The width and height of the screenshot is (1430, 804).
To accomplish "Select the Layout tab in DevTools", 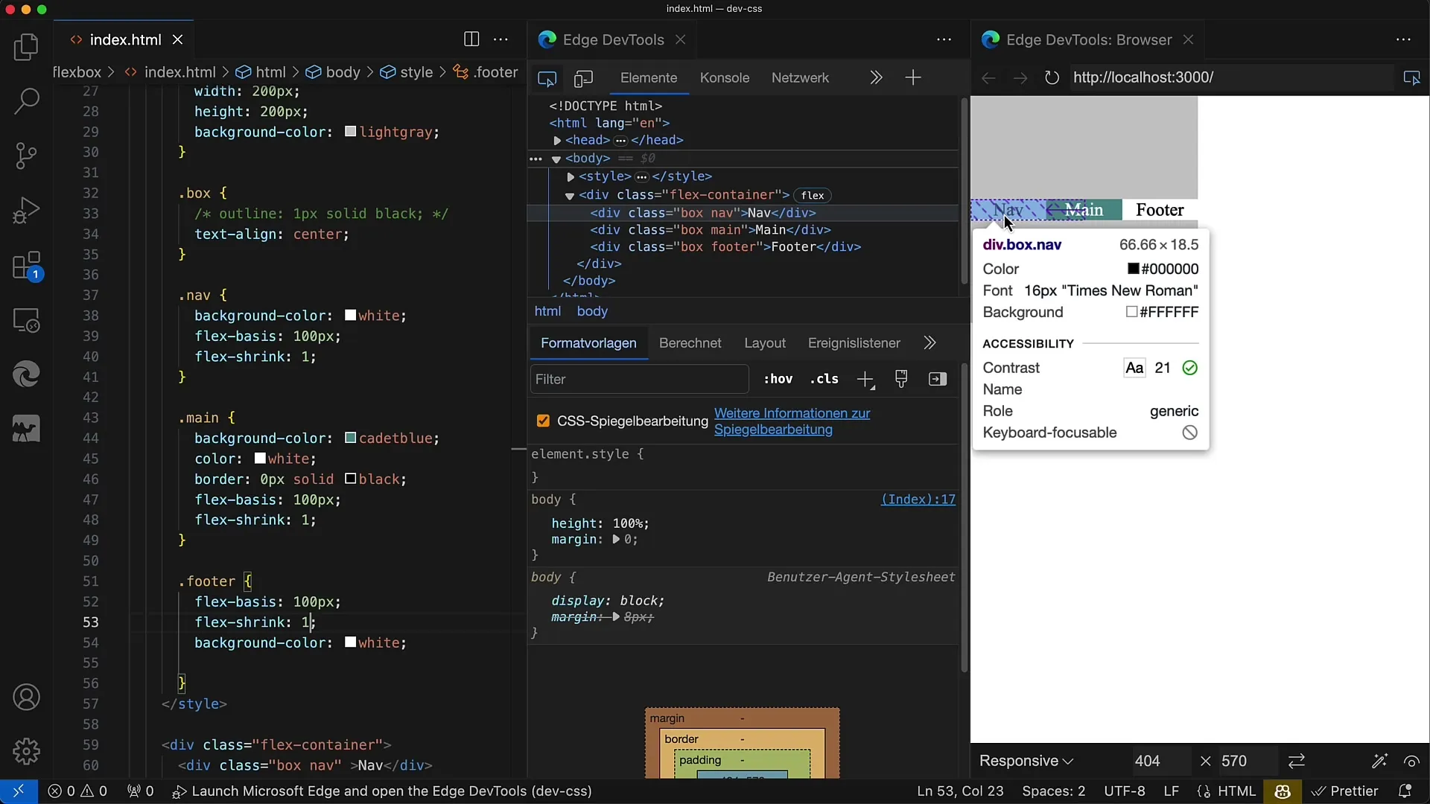I will pos(765,342).
